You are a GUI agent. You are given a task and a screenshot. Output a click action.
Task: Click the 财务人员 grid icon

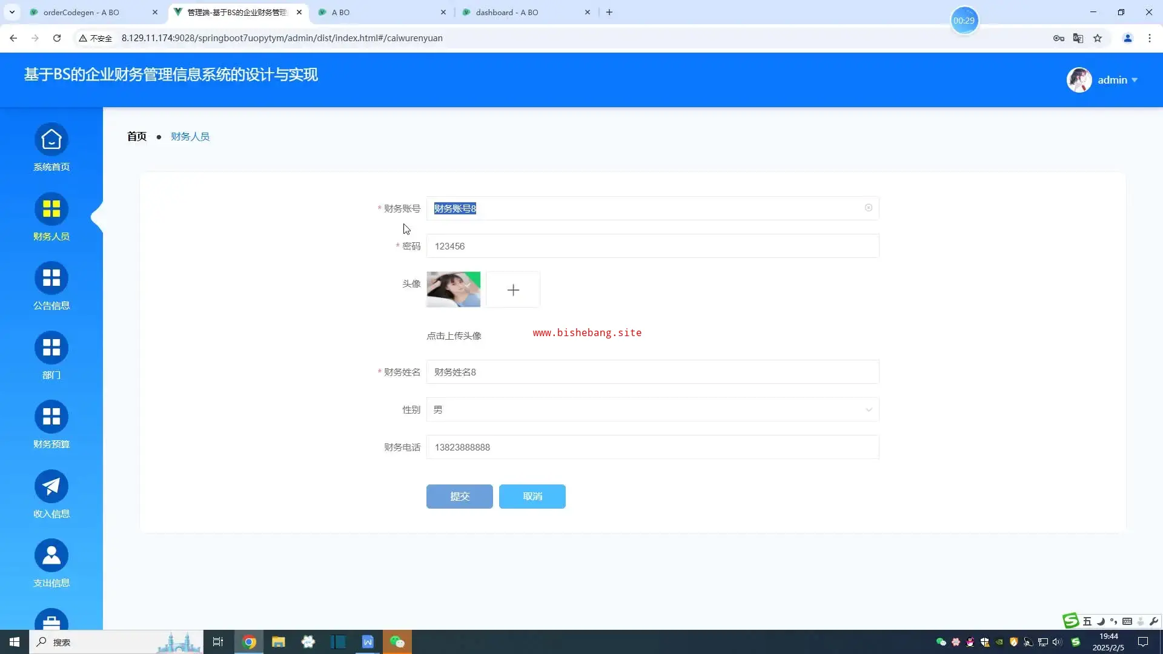tap(51, 209)
